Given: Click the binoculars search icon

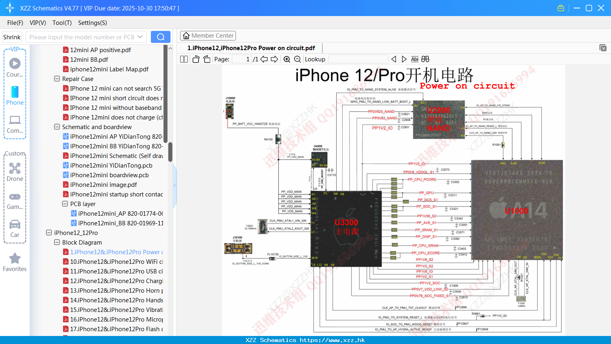Looking at the screenshot, I should (425, 59).
